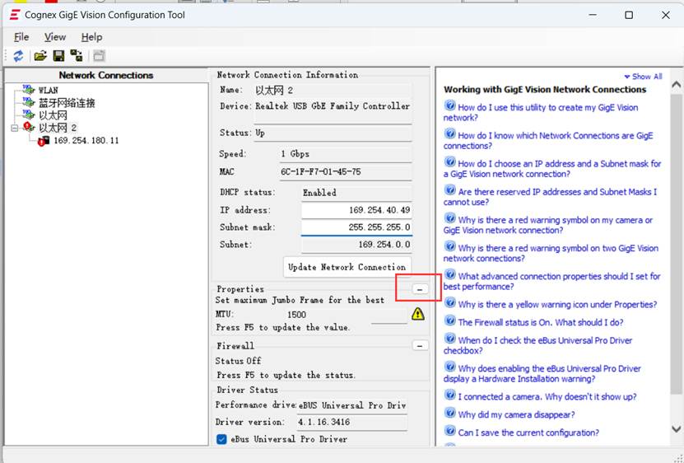Collapse the Firewall section
The width and height of the screenshot is (684, 463).
pos(420,345)
